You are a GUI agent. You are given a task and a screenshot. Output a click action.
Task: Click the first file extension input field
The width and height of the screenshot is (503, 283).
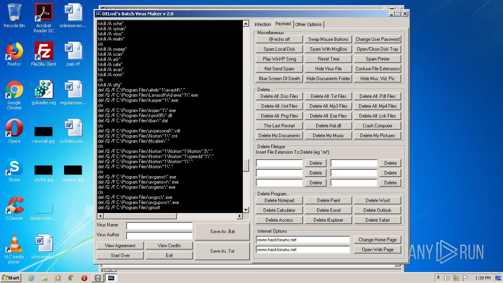pyautogui.click(x=279, y=163)
